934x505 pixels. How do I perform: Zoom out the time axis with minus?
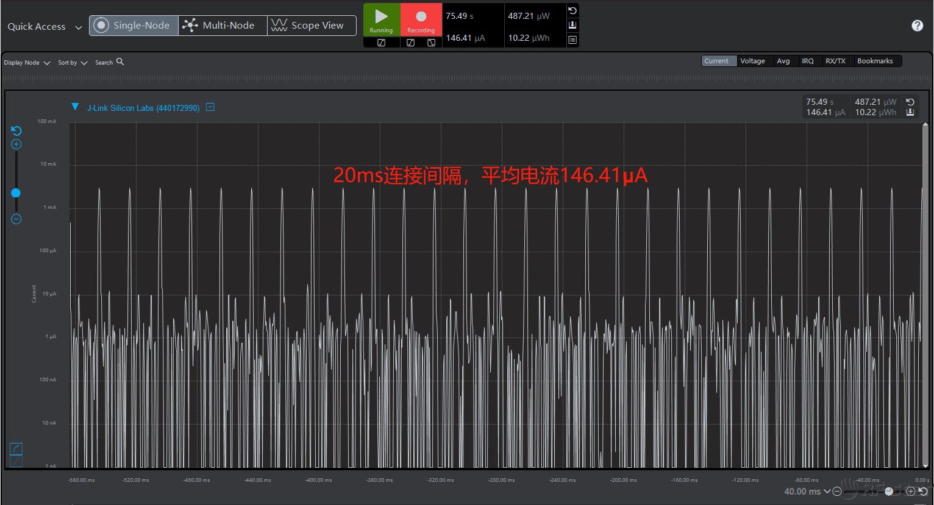[x=837, y=492]
